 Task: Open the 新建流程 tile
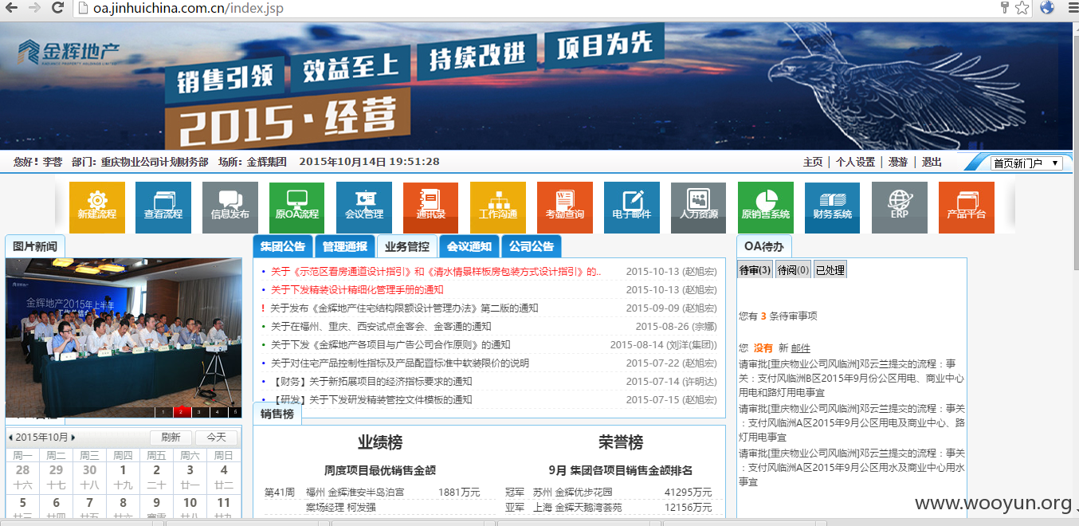[97, 207]
